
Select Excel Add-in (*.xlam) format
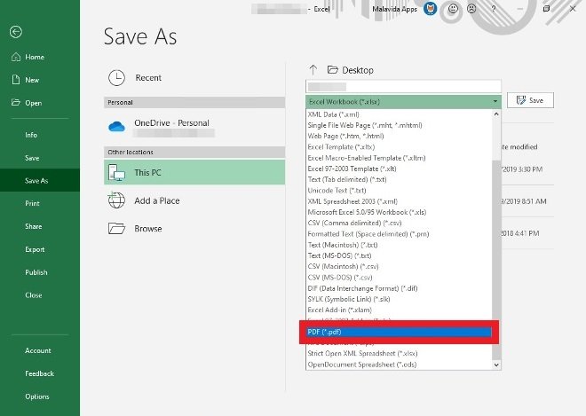pyautogui.click(x=399, y=310)
